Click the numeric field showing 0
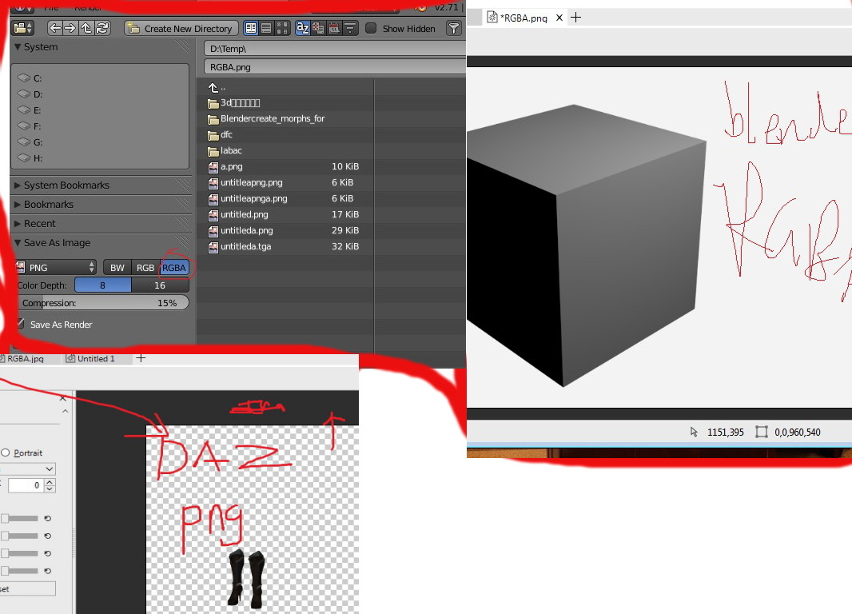This screenshot has height=614, width=852. coord(25,485)
